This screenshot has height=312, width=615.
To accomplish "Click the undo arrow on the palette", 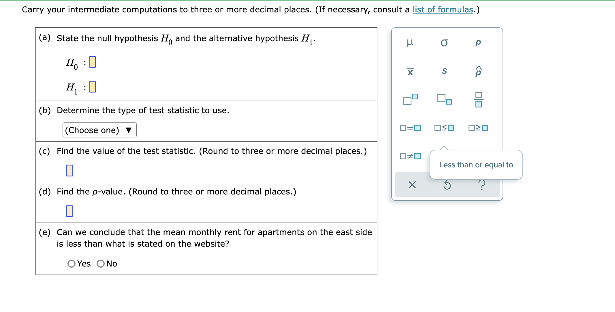I will pyautogui.click(x=447, y=185).
